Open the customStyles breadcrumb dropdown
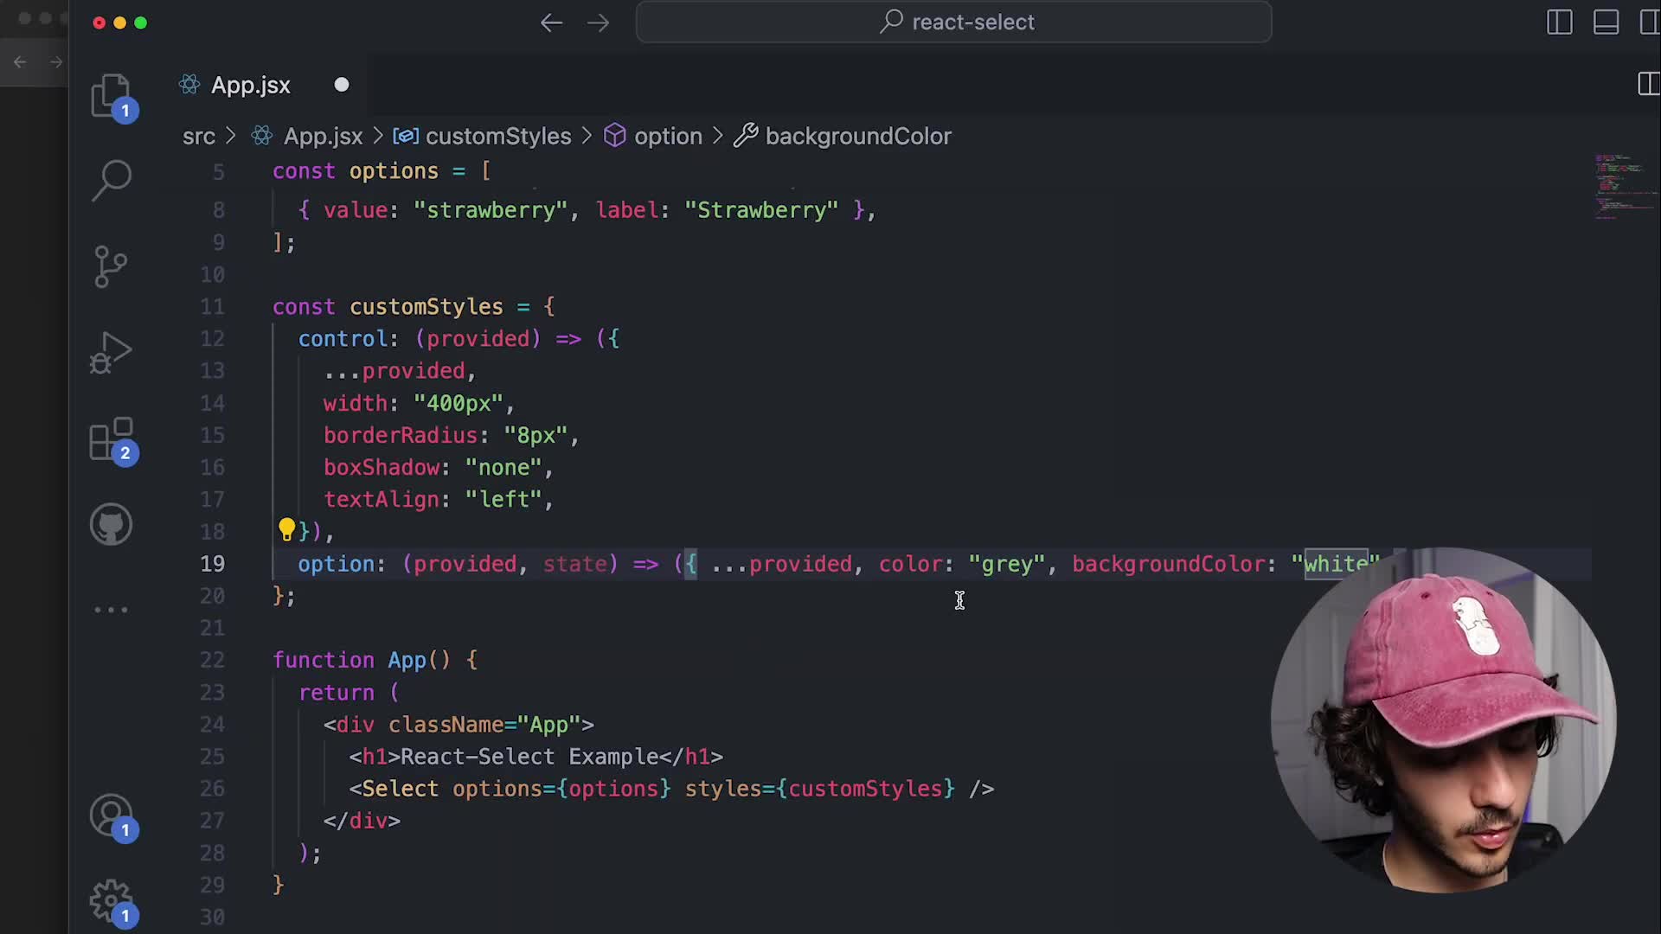 coord(497,137)
